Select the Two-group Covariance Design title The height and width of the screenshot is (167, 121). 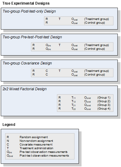click(x=27, y=63)
